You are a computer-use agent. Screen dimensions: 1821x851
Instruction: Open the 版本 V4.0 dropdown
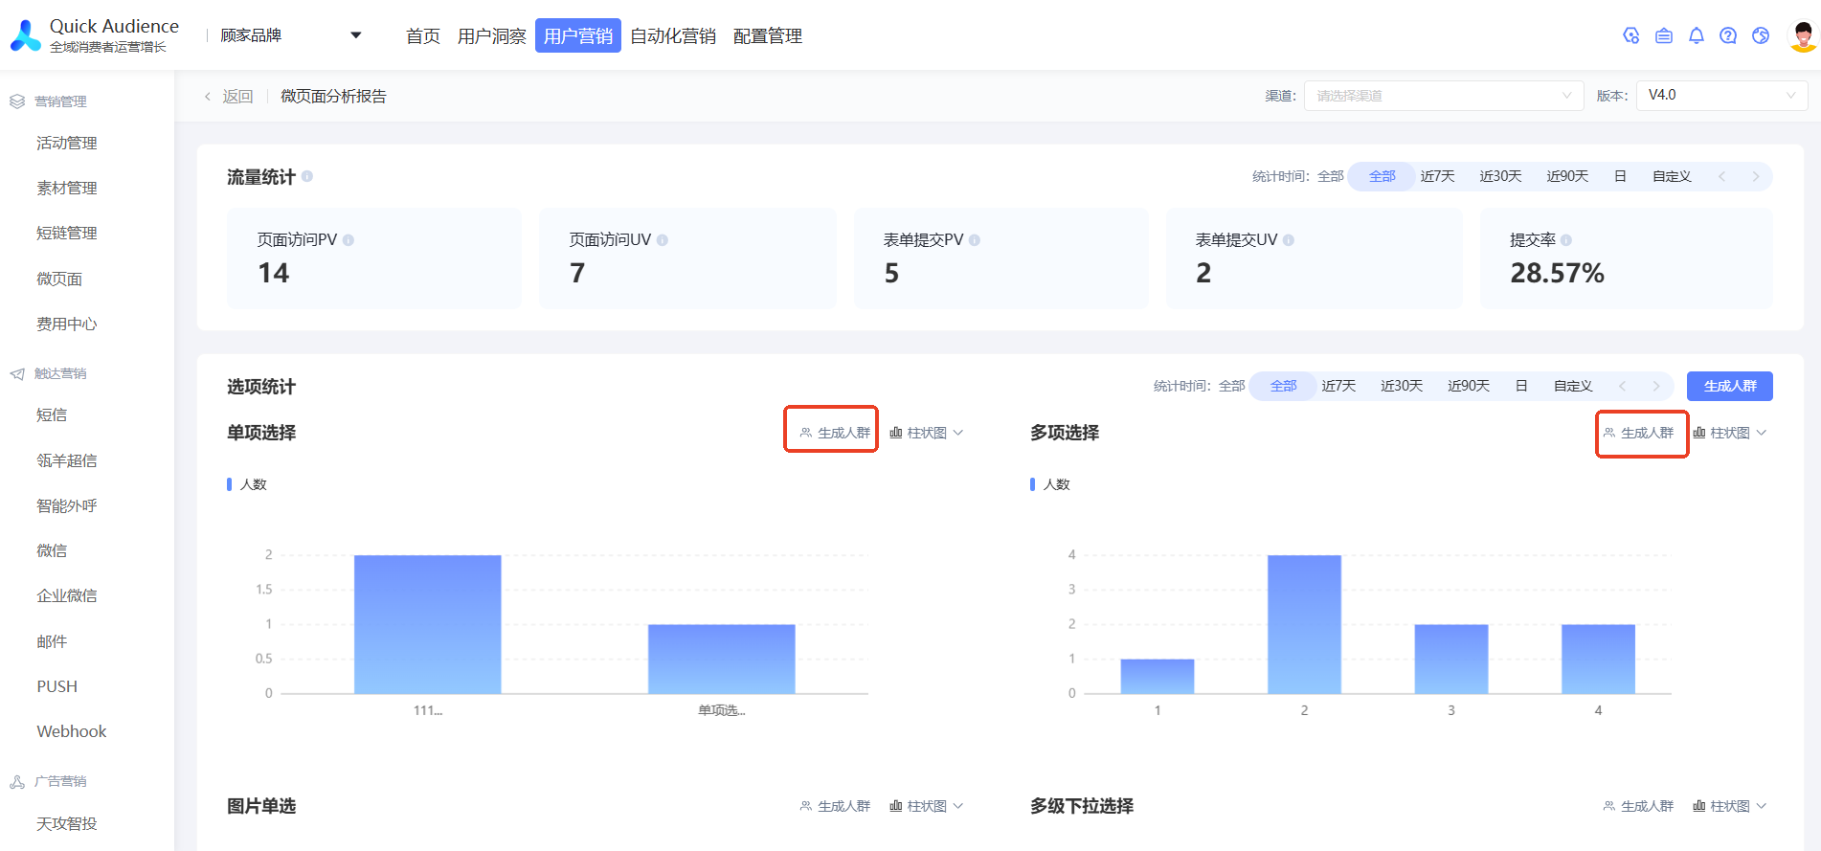1721,96
